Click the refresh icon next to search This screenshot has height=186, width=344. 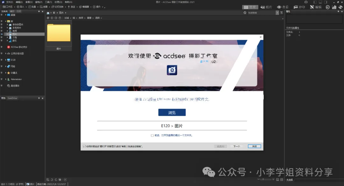[x=245, y=13]
